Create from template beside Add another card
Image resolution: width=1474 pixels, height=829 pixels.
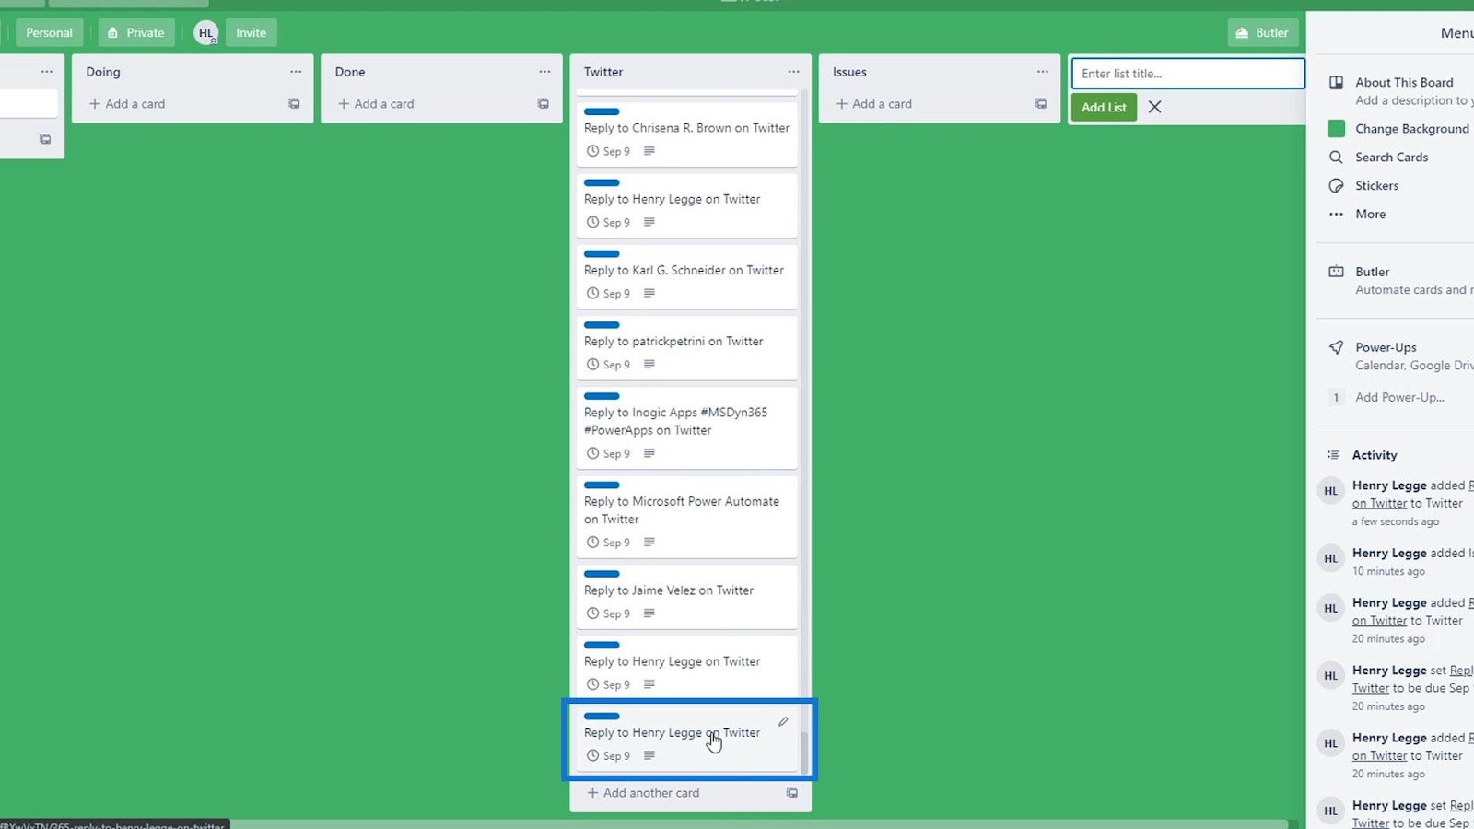click(x=791, y=792)
